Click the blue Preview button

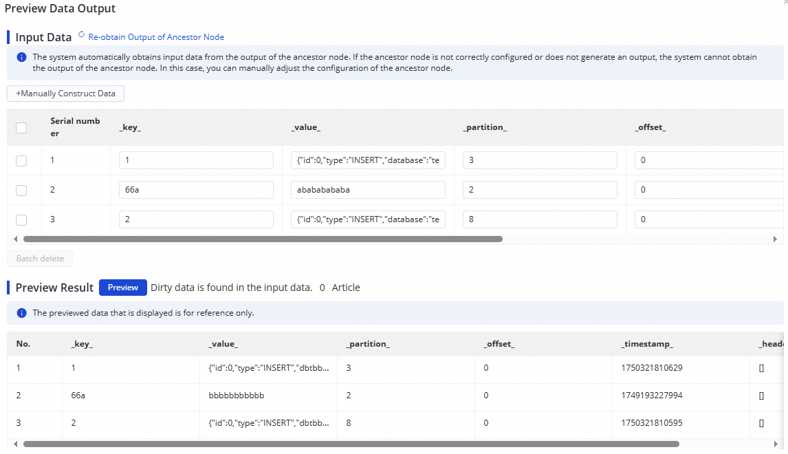[123, 288]
